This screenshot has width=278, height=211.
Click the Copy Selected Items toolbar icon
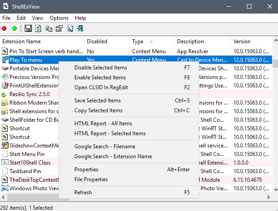[x=49, y=28]
